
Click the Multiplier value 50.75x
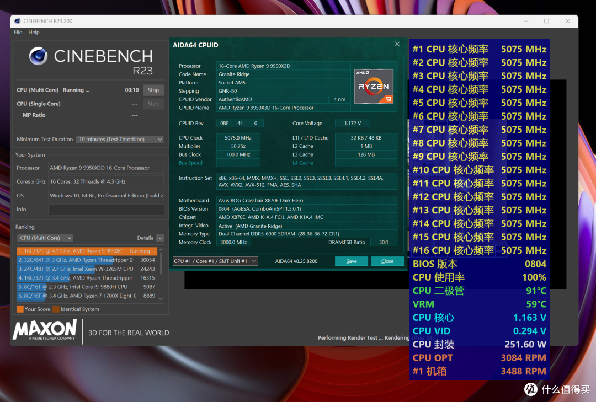[x=238, y=146]
